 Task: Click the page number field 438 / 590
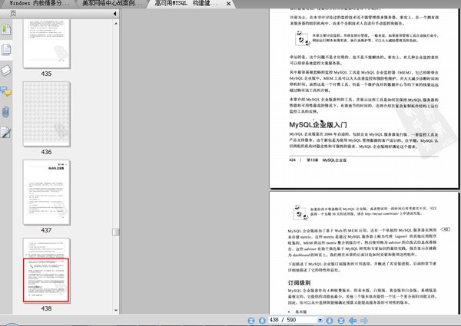(293, 320)
